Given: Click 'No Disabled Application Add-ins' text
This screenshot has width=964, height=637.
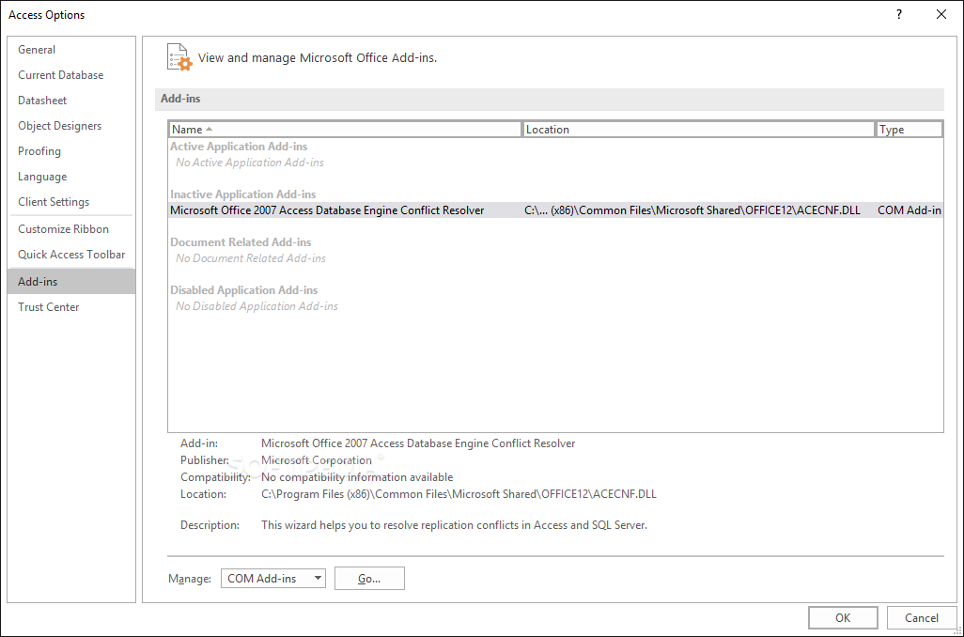Looking at the screenshot, I should [257, 306].
